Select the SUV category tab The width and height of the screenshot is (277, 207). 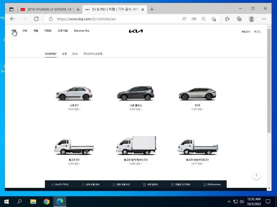75,54
